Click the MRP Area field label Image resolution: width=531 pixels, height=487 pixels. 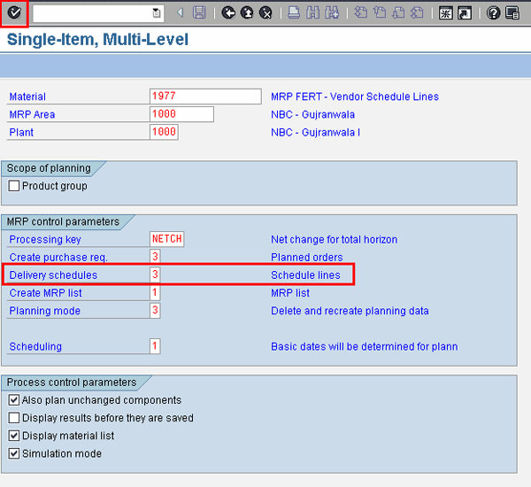click(32, 114)
